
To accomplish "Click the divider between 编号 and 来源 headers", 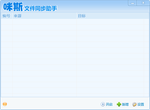I will [x=12, y=16].
